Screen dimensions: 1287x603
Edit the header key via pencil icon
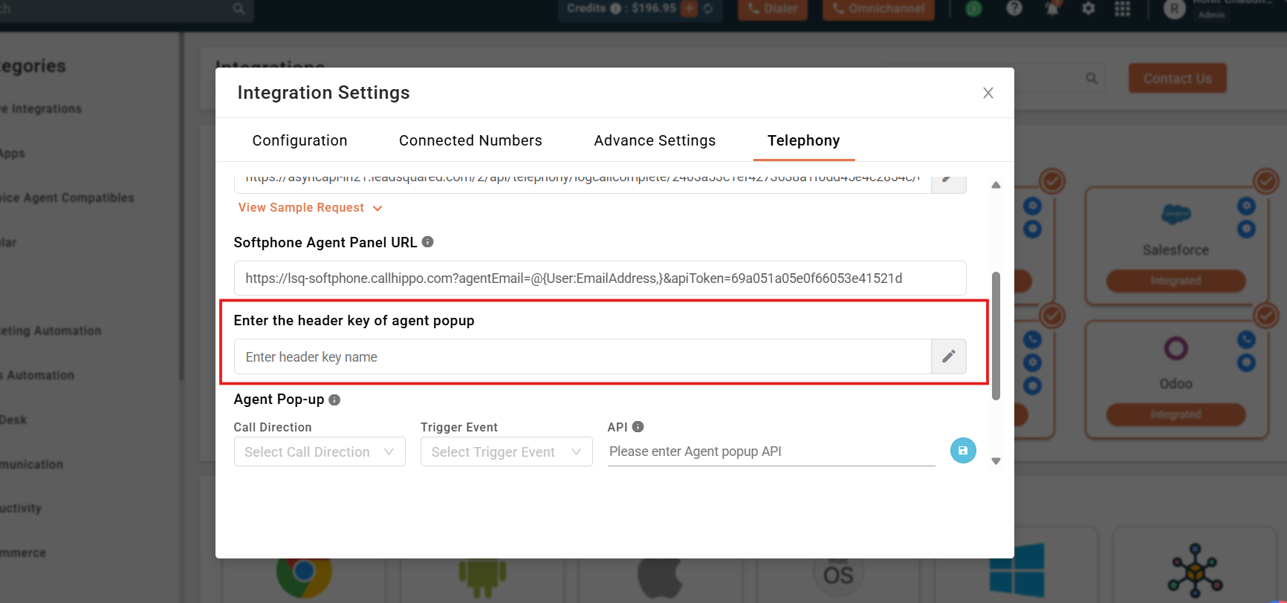coord(948,357)
